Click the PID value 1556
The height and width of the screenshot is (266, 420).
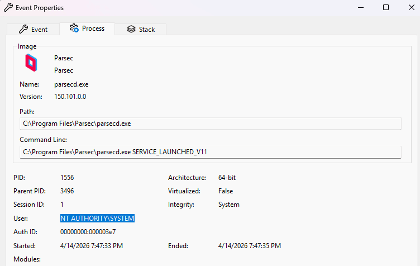point(67,178)
